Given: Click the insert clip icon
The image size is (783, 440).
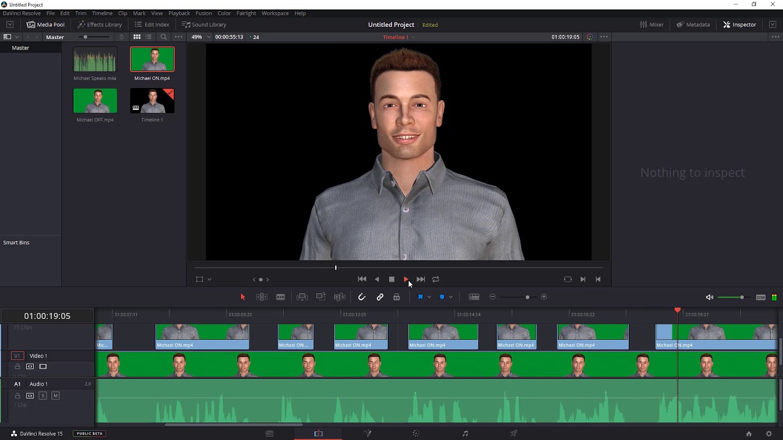Looking at the screenshot, I should tap(302, 297).
